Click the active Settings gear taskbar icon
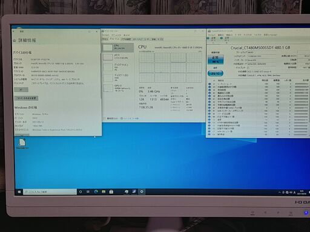The image size is (310, 232). click(x=142, y=192)
